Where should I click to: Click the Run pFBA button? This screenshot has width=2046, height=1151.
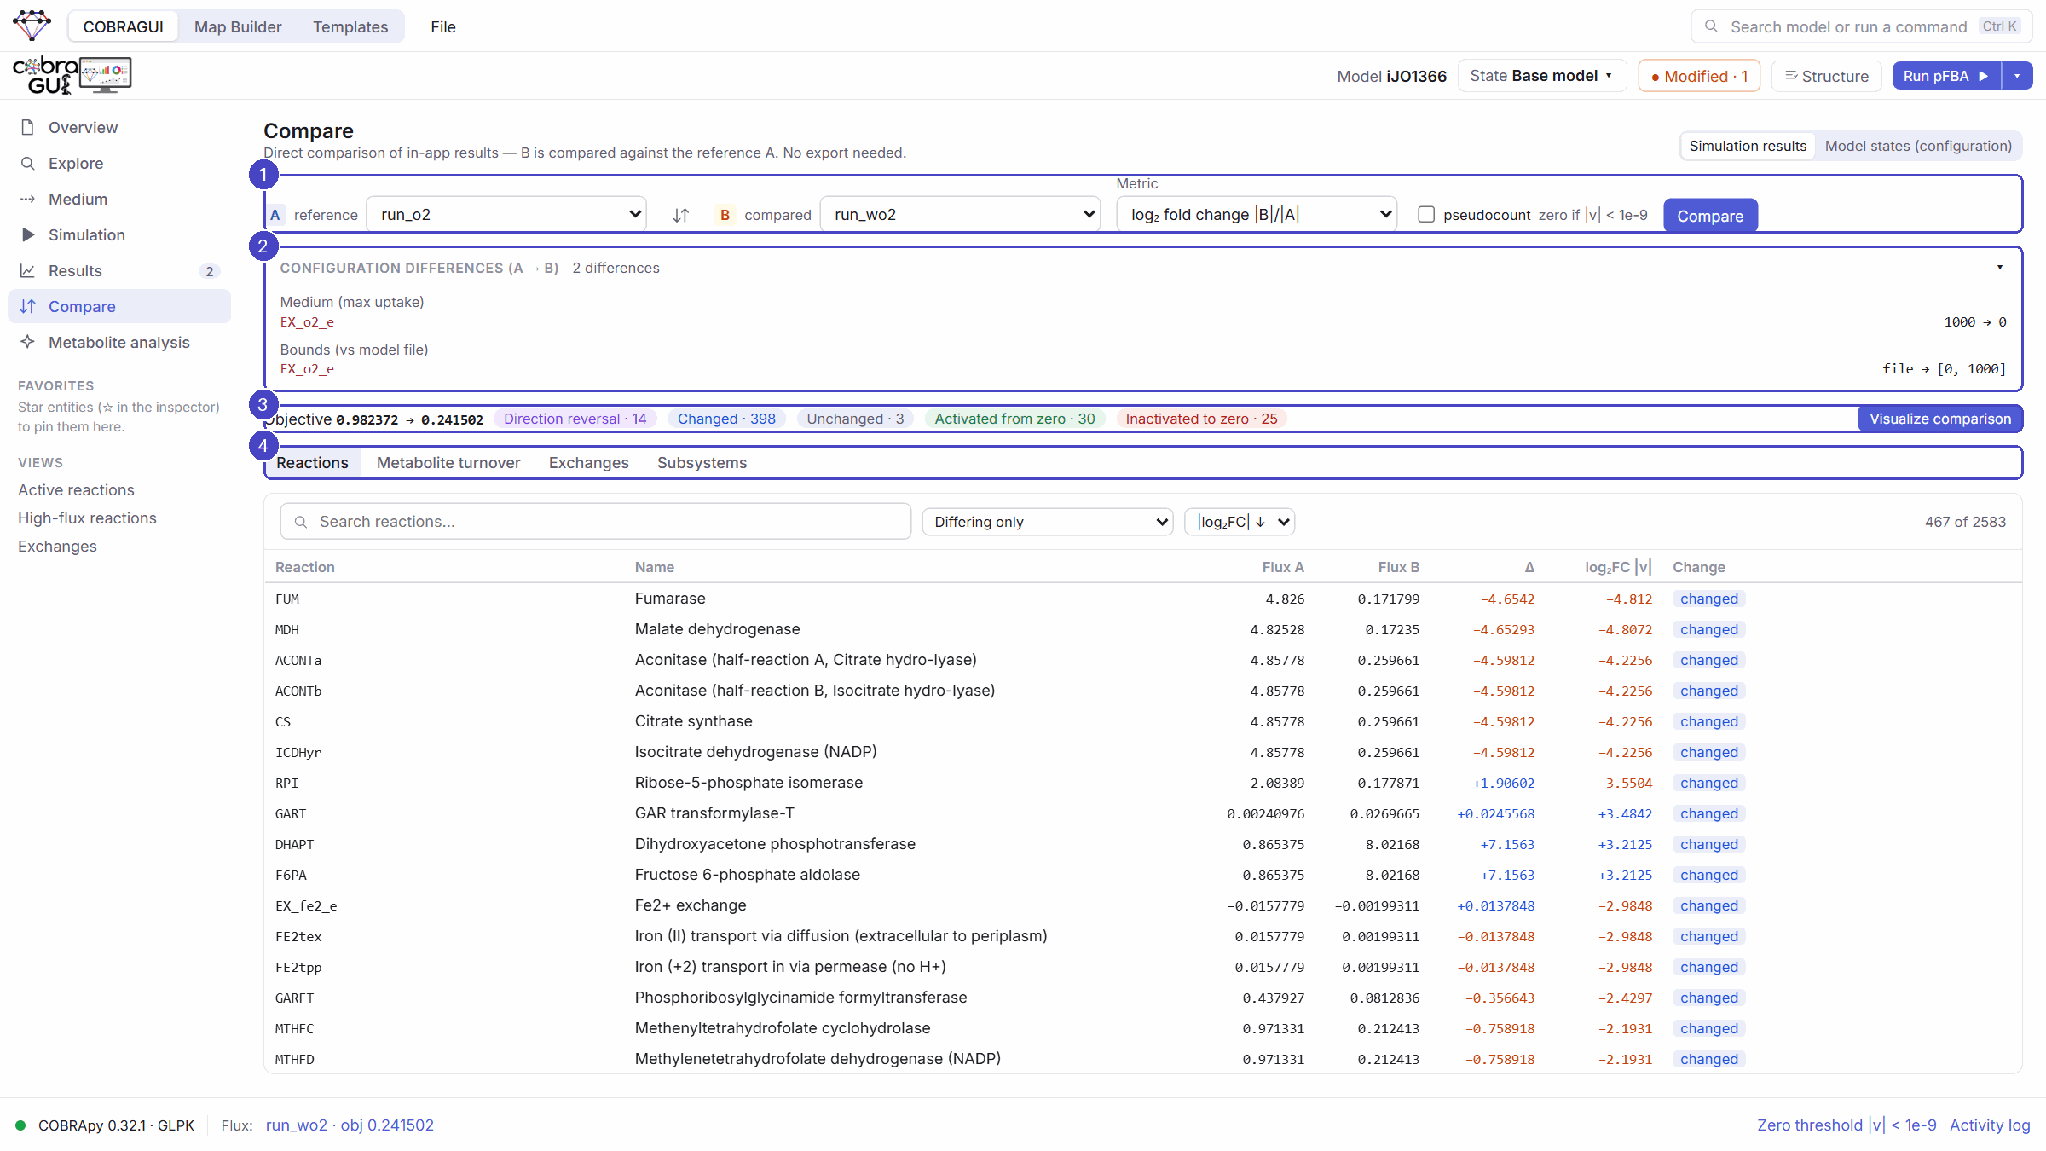click(x=1946, y=76)
